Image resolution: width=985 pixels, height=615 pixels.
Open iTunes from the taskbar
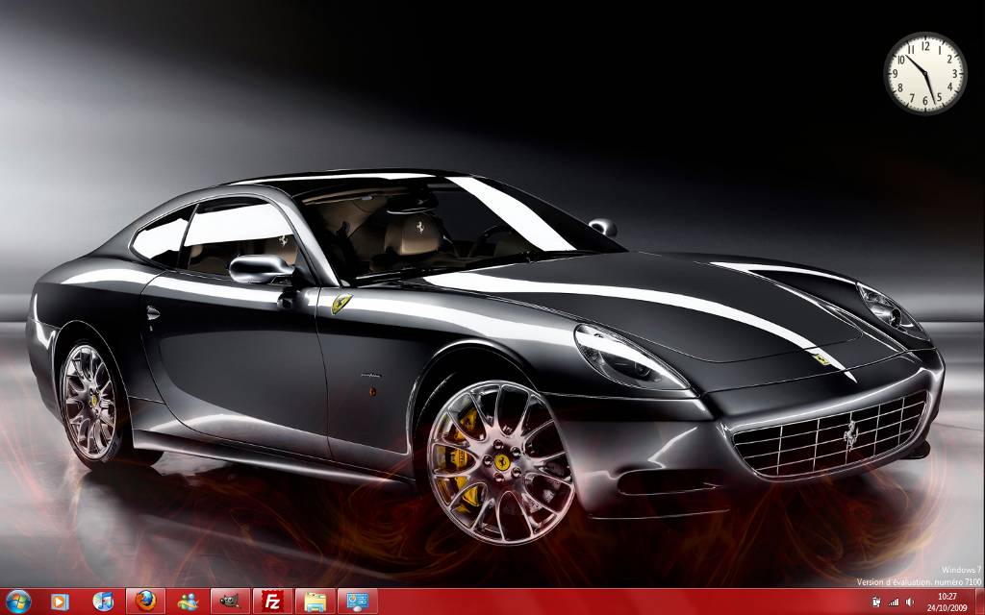(103, 602)
